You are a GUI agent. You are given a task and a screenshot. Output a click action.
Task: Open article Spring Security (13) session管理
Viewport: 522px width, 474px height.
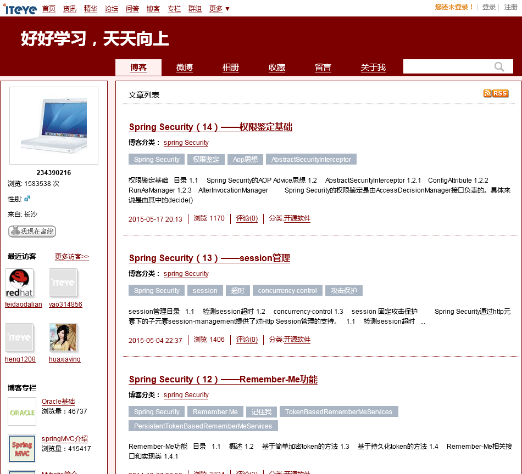pyautogui.click(x=209, y=258)
